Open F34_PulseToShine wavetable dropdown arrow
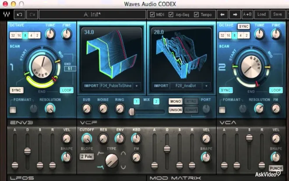Screen dimensions: 289x181 click(x=137, y=86)
